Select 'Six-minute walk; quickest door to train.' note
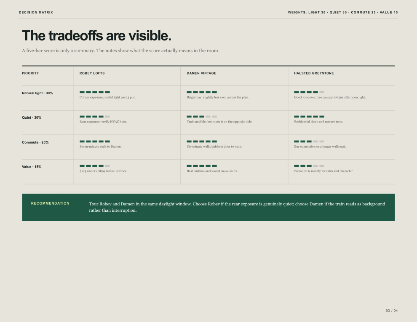Image resolution: width=417 pixels, height=322 pixels. pos(214,146)
